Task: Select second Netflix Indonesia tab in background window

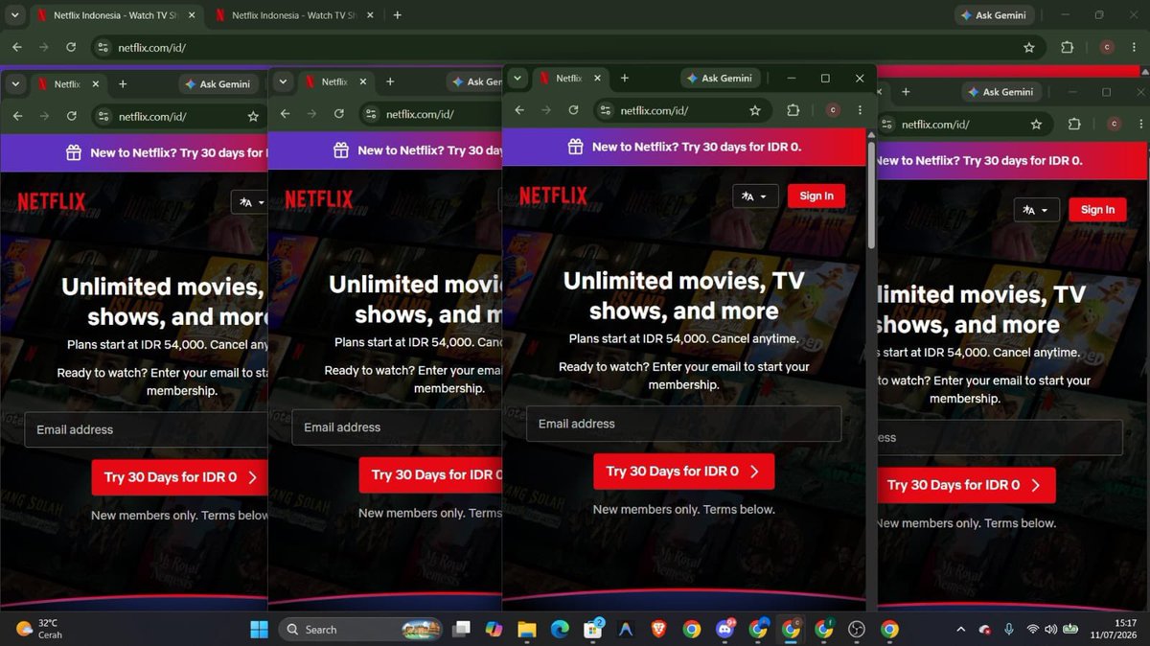Action: point(294,15)
